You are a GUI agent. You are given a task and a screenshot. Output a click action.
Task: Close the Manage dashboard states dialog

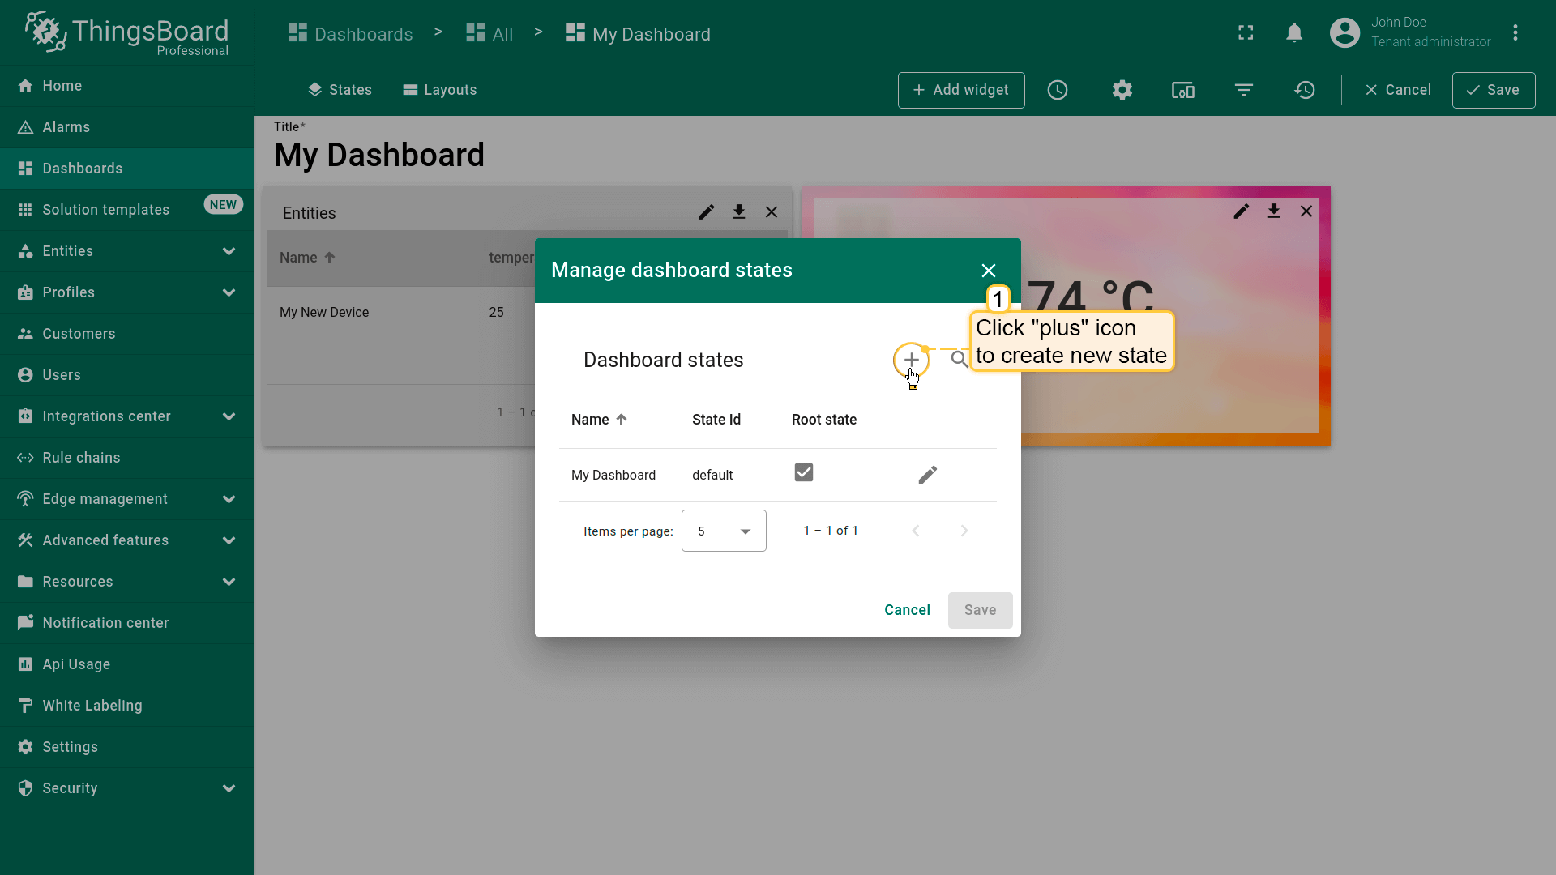point(988,271)
